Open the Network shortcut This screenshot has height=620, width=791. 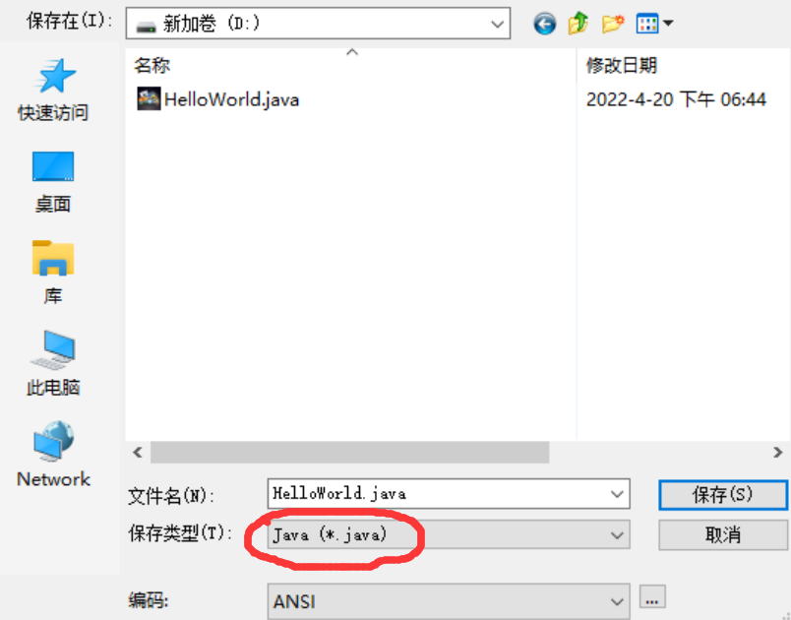point(53,454)
